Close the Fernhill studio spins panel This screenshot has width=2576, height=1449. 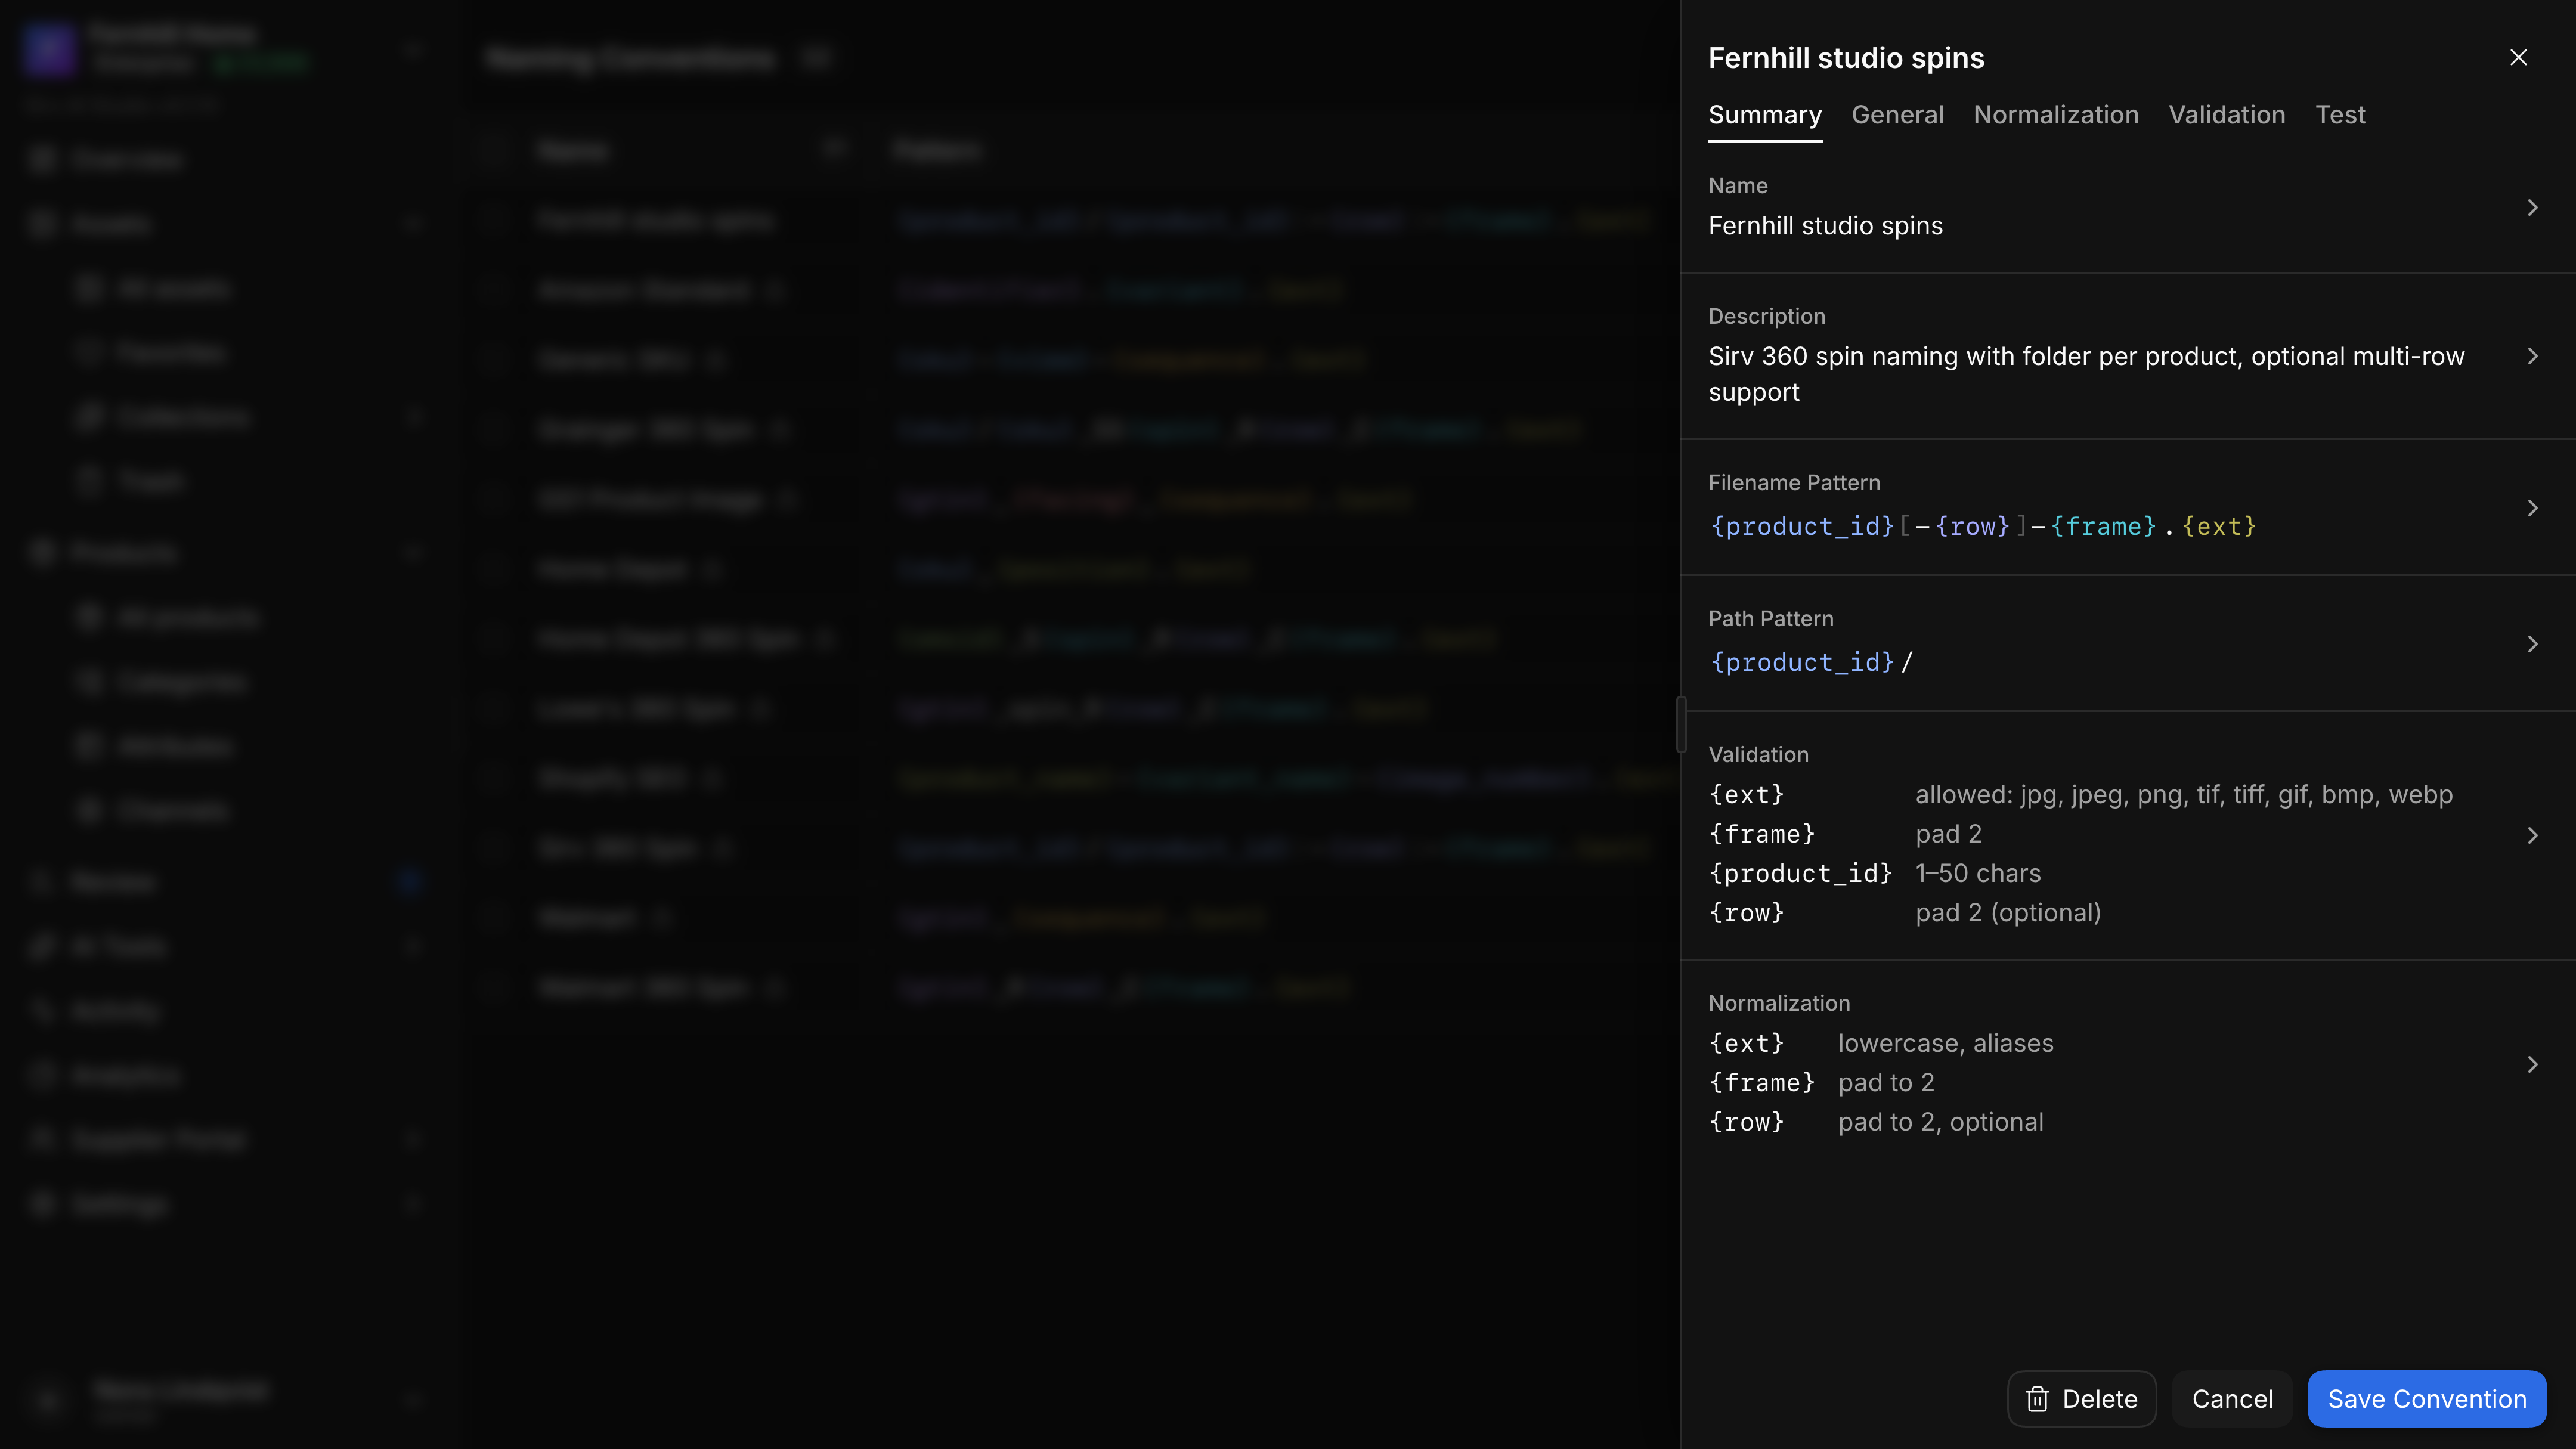click(2518, 58)
